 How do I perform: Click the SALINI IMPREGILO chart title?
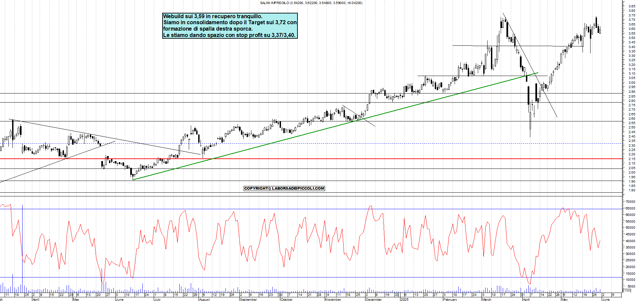click(x=311, y=3)
